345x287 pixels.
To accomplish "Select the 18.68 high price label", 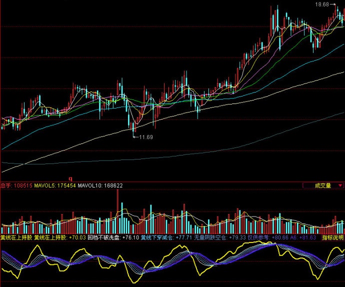I will (322, 4).
